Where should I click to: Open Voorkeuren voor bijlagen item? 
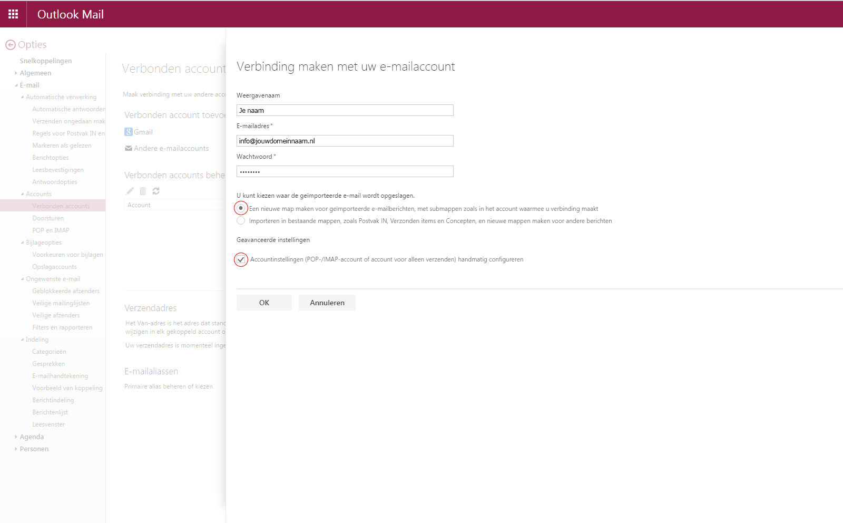[67, 255]
